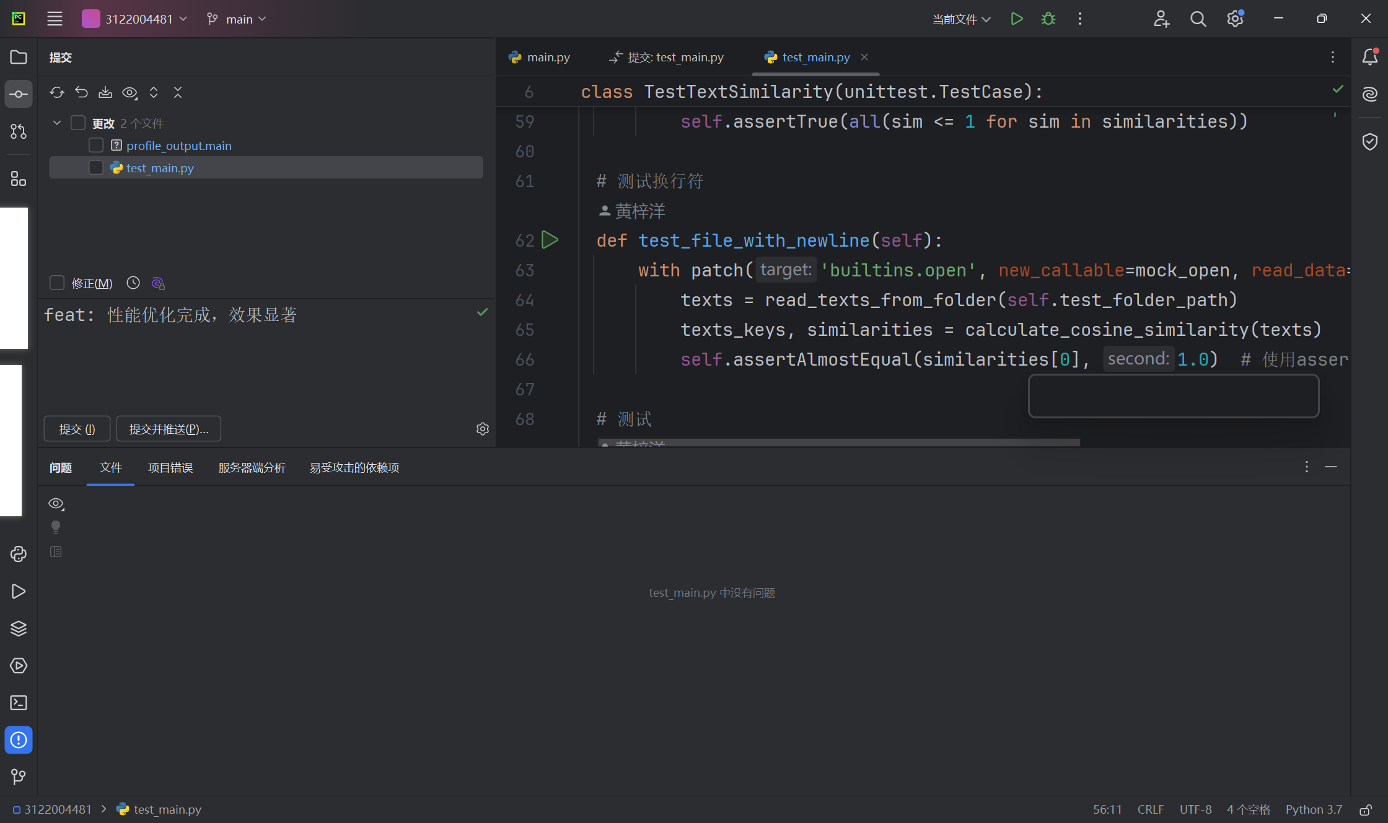
Task: Open the Pull Requests tool window icon
Action: tap(19, 131)
